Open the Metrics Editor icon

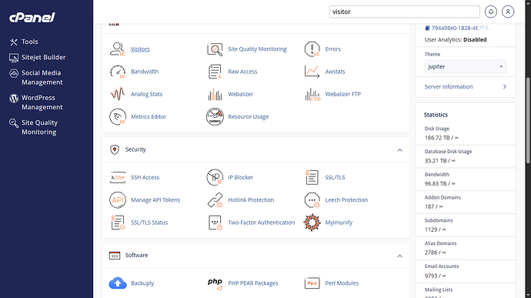118,116
